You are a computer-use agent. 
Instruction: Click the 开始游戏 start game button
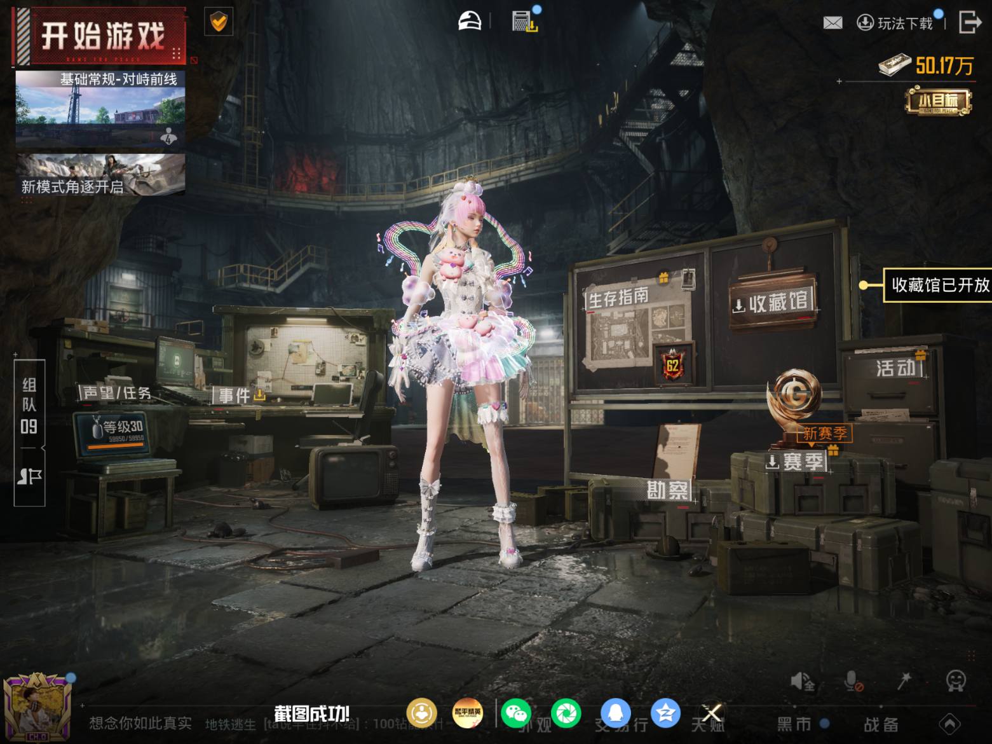[99, 36]
